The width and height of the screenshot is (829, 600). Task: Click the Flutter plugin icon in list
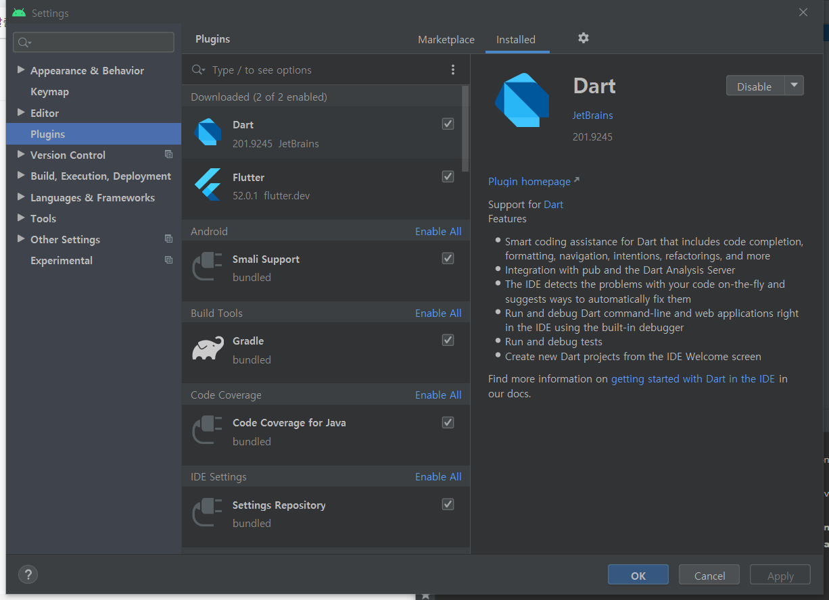click(x=208, y=184)
